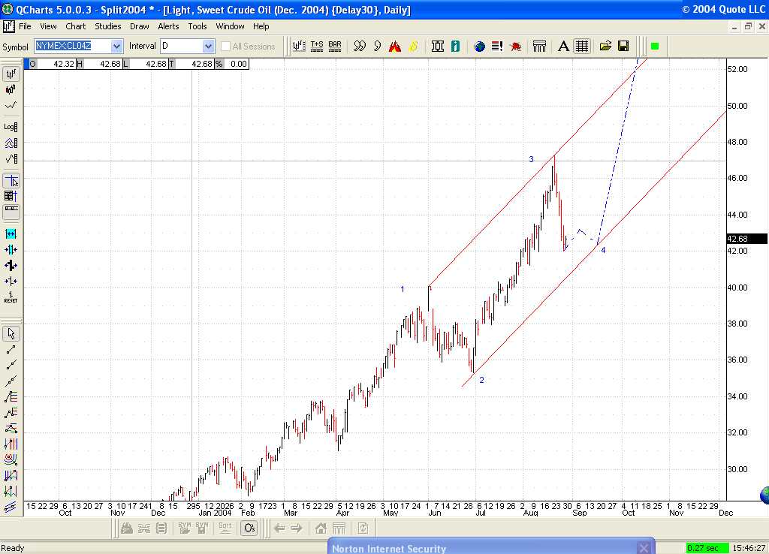This screenshot has height=554, width=769.
Task: Open the T+S time and sales window
Action: click(x=317, y=46)
